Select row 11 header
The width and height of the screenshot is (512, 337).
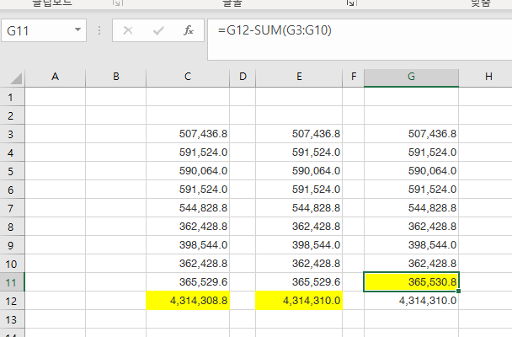point(12,281)
